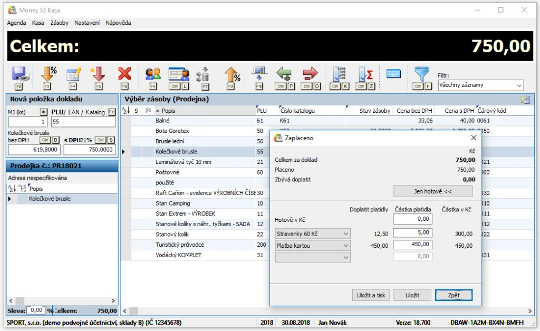Image resolution: width=540 pixels, height=331 pixels.
Task: Click the 'Zpět' button in payment dialog
Action: coord(454,295)
